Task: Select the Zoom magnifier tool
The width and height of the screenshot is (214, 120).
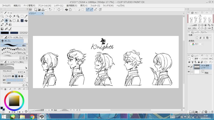Action: (2, 16)
